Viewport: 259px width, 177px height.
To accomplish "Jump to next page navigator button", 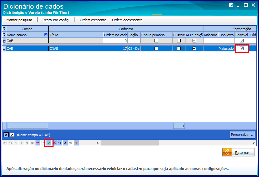I will (x=27, y=143).
